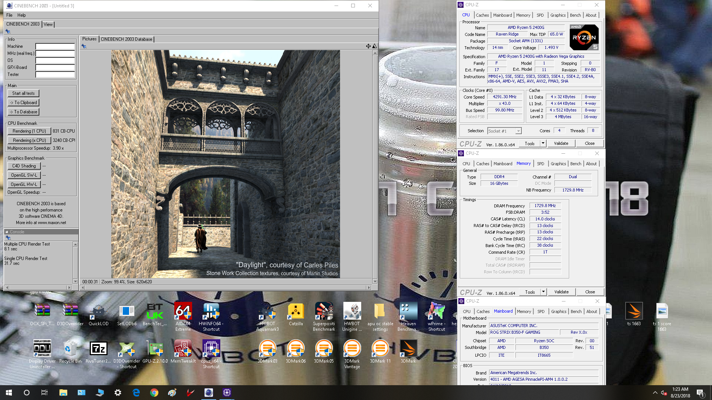Click the To Clipboard button
This screenshot has width=712, height=400.
[x=23, y=103]
